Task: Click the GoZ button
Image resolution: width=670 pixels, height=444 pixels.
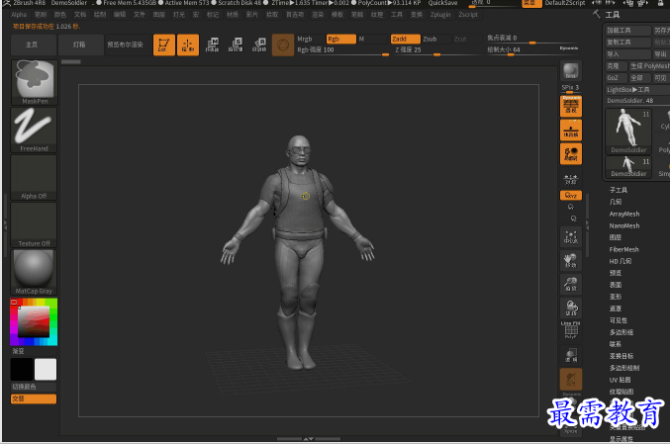Action: pos(616,78)
